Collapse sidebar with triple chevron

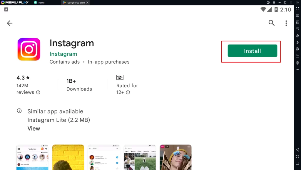point(297,2)
